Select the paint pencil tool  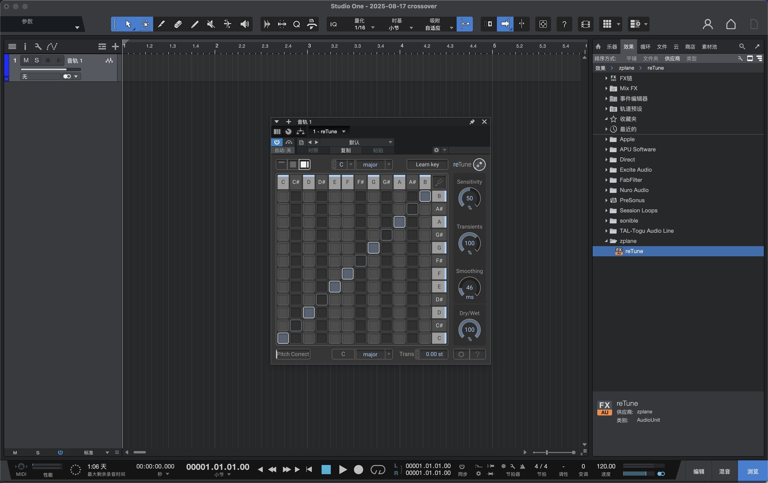195,24
